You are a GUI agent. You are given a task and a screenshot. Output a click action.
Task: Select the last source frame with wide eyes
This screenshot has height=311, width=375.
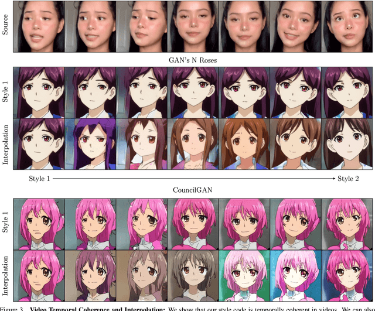coord(347,26)
